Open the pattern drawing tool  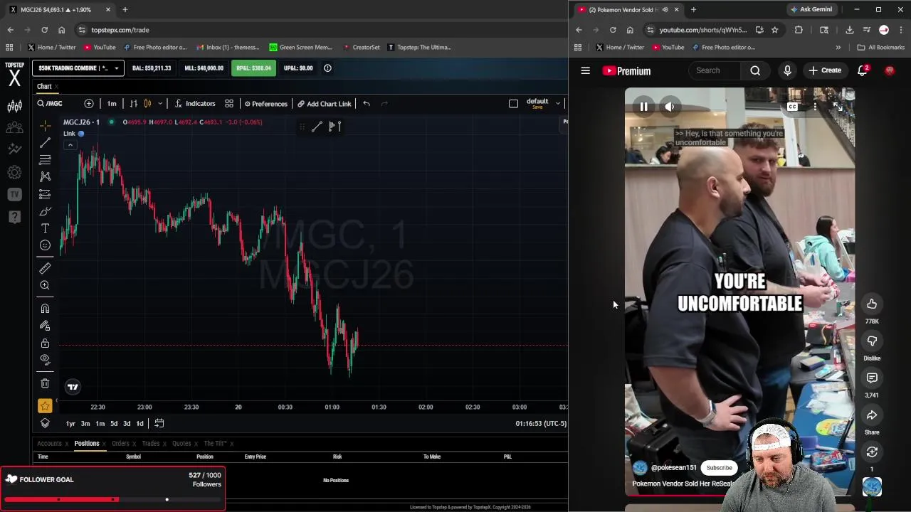(45, 176)
